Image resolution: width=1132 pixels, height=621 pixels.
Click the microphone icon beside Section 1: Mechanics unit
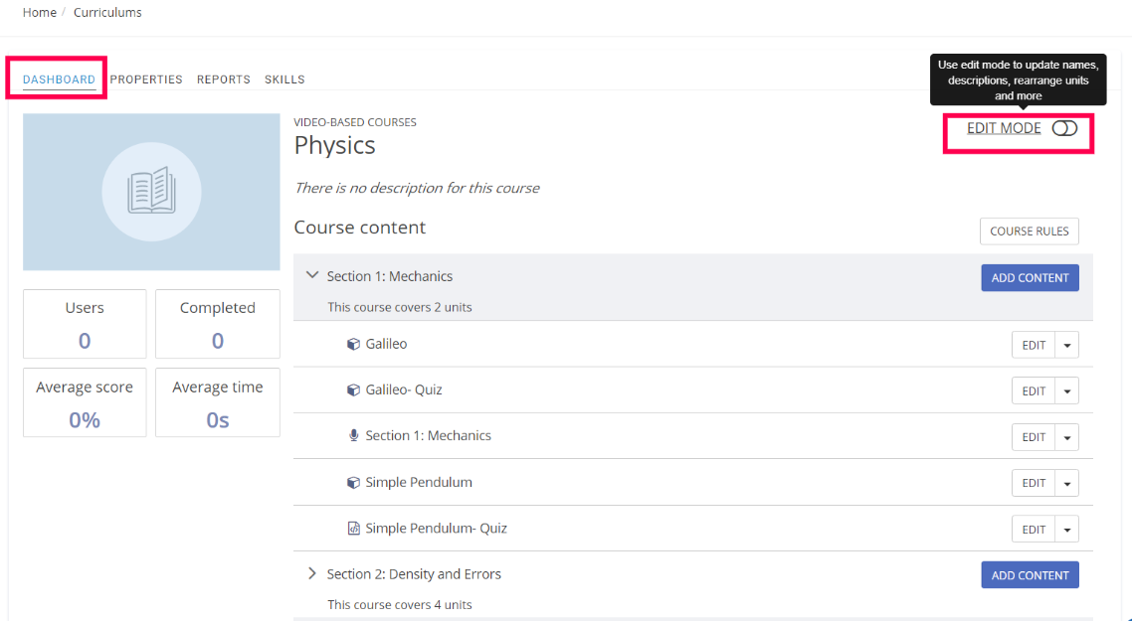tap(353, 436)
